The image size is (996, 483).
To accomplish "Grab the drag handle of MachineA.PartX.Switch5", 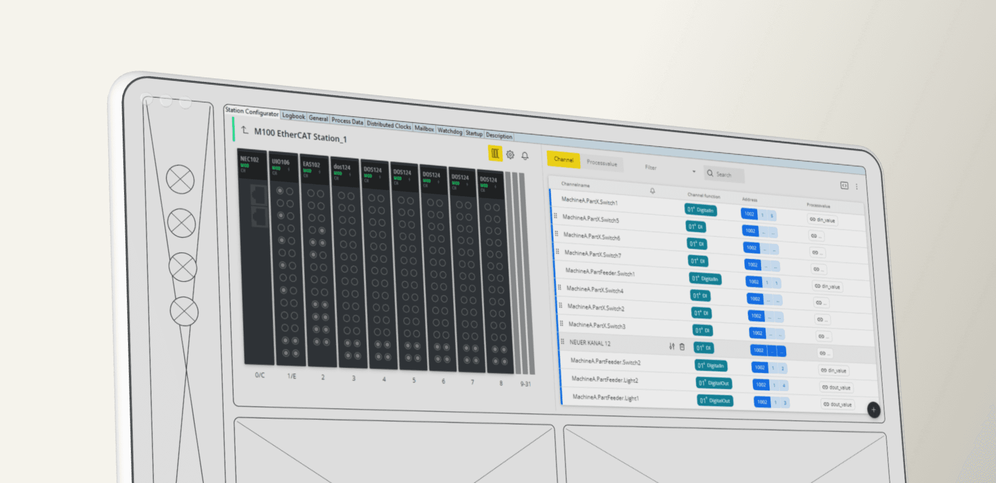I will 555,216.
